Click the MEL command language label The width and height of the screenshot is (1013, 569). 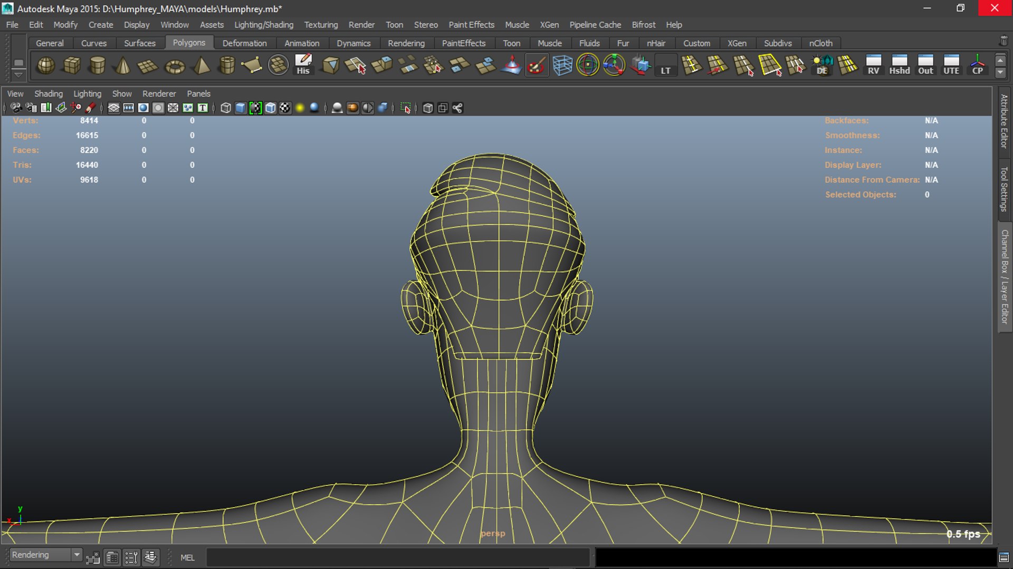coord(187,557)
